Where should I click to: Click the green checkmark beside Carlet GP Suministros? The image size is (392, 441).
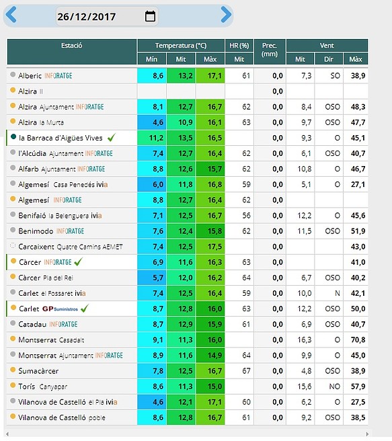[x=84, y=309]
